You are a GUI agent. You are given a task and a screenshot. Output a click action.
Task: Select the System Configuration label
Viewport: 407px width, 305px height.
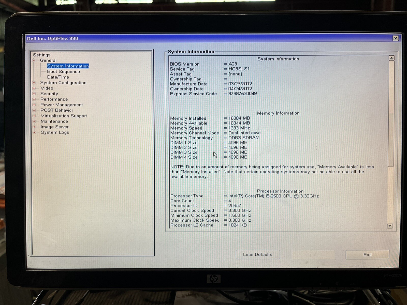click(x=63, y=83)
